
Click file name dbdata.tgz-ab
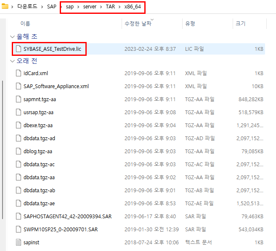[39, 190]
